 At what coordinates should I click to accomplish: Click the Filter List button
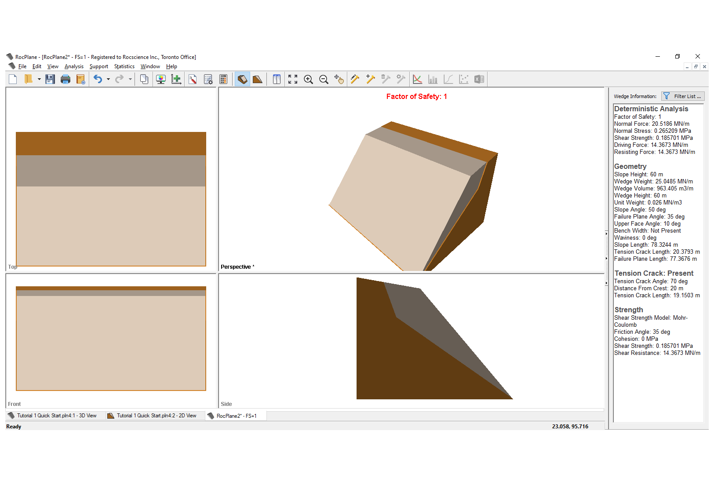[683, 96]
